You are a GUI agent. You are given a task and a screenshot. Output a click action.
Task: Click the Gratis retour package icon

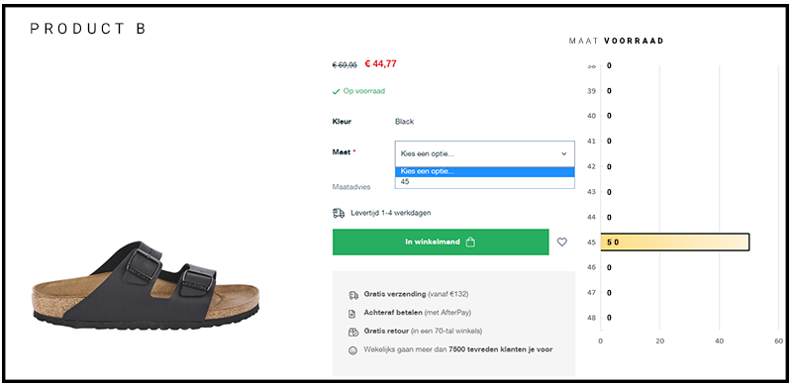click(353, 332)
